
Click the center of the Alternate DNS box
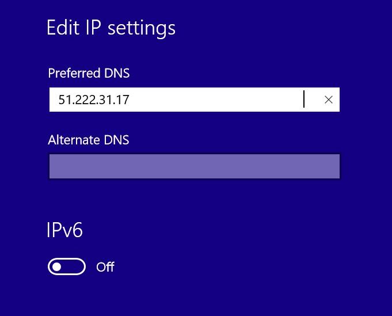(x=194, y=166)
